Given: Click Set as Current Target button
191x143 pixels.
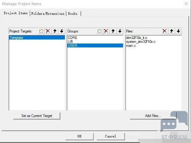Looking at the screenshot, I should pyautogui.click(x=37, y=116).
